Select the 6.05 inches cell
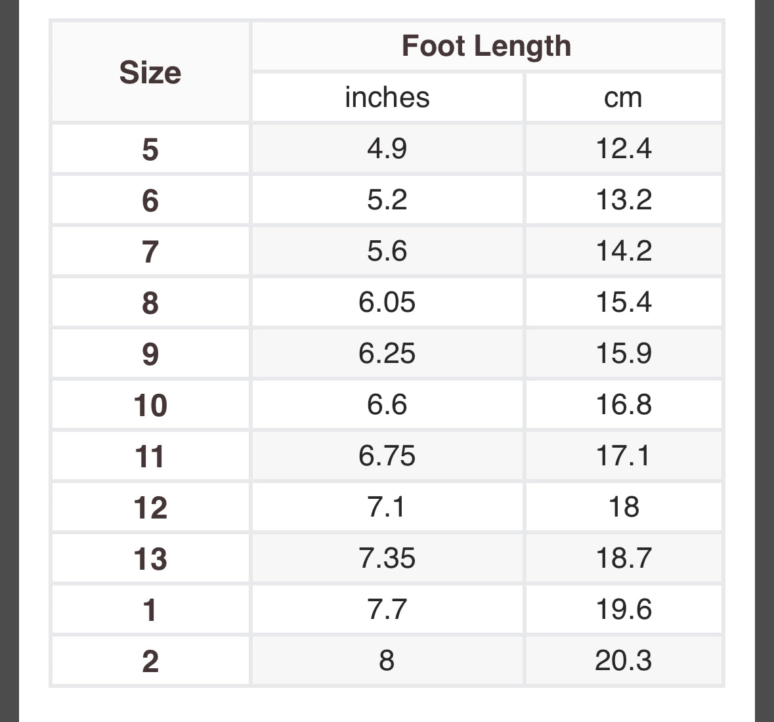The image size is (774, 722). tap(387, 303)
